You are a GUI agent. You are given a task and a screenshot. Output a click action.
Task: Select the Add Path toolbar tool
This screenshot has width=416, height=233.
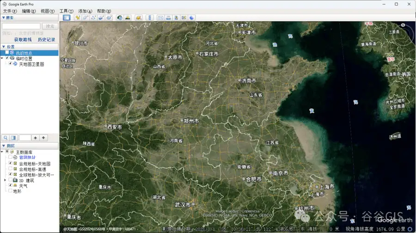(x=93, y=18)
